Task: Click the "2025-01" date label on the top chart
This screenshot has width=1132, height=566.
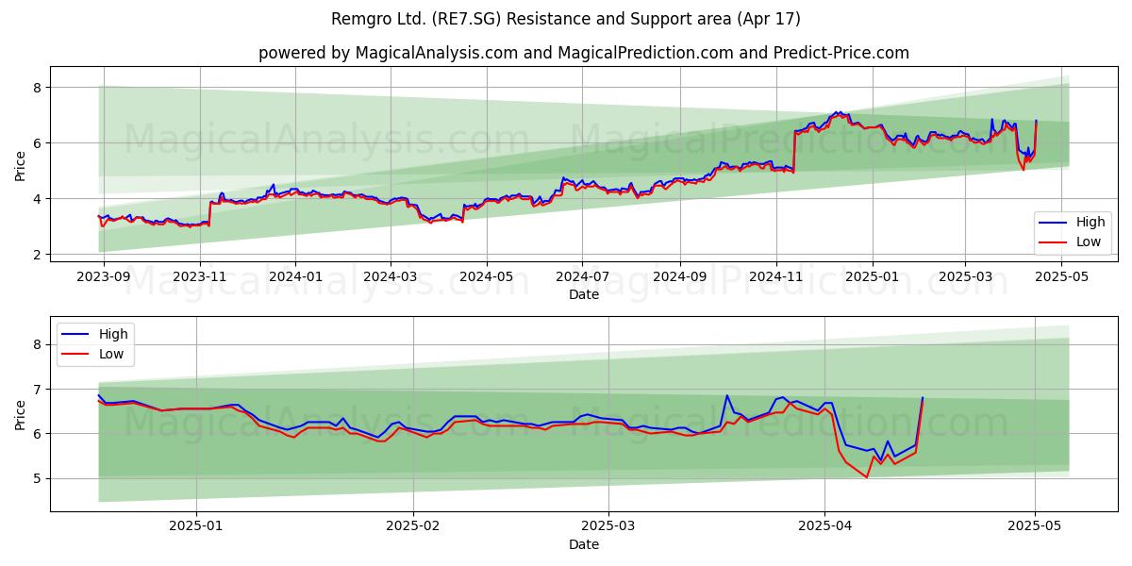Action: tap(872, 278)
